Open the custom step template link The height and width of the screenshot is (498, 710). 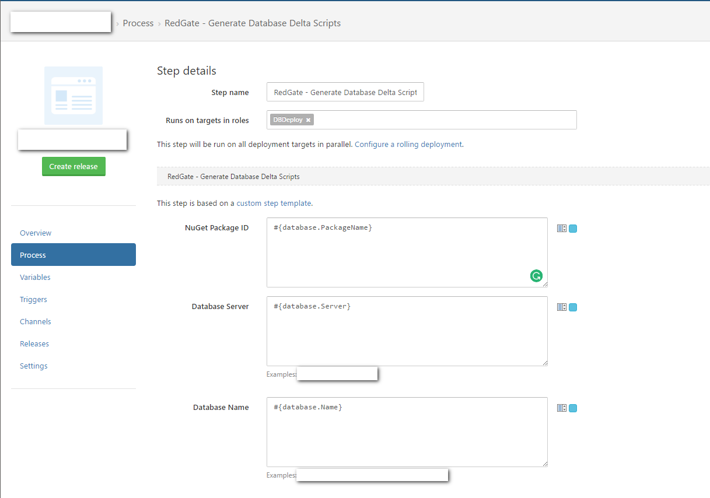pyautogui.click(x=274, y=203)
